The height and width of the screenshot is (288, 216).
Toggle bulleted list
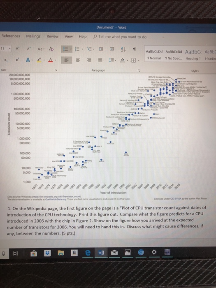click(65, 49)
